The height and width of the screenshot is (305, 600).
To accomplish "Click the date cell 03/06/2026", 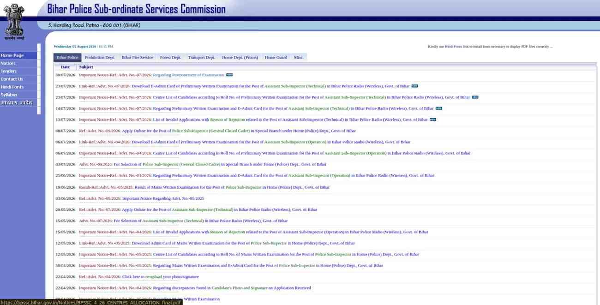I will point(65,198).
